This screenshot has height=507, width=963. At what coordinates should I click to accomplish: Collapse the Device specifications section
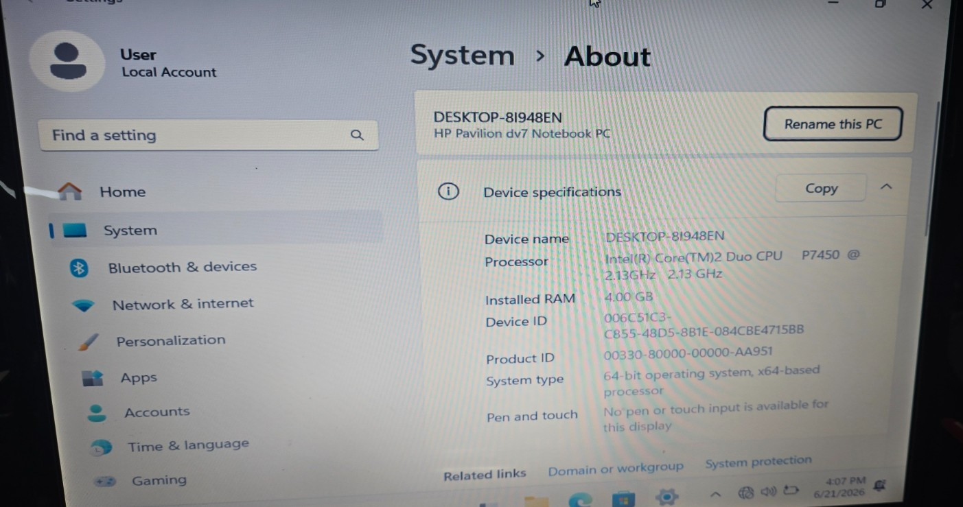point(886,187)
